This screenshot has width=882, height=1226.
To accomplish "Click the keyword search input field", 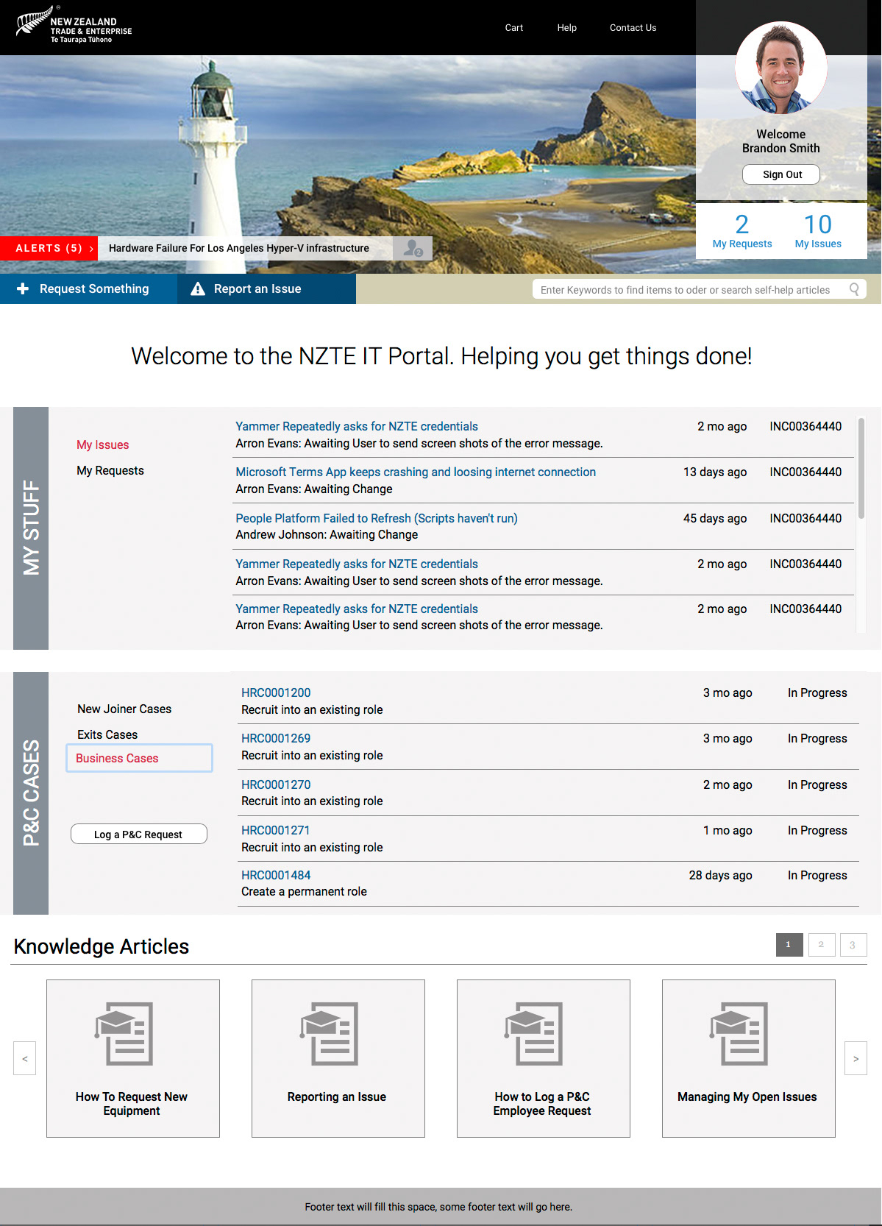I will coord(684,290).
